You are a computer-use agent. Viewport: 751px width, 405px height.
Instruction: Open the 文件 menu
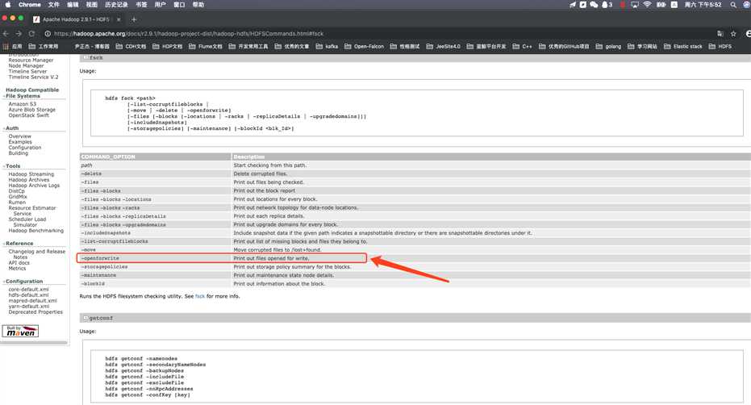pyautogui.click(x=54, y=4)
